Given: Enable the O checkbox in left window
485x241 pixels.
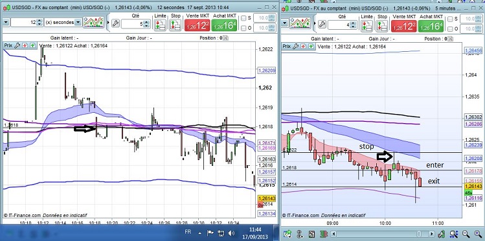Looking at the screenshot, I should (243, 28).
